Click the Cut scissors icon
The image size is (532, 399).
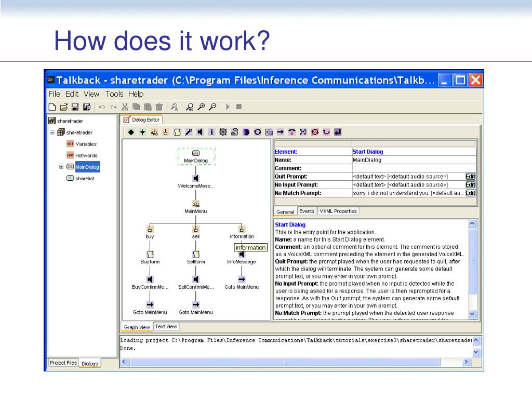point(125,107)
